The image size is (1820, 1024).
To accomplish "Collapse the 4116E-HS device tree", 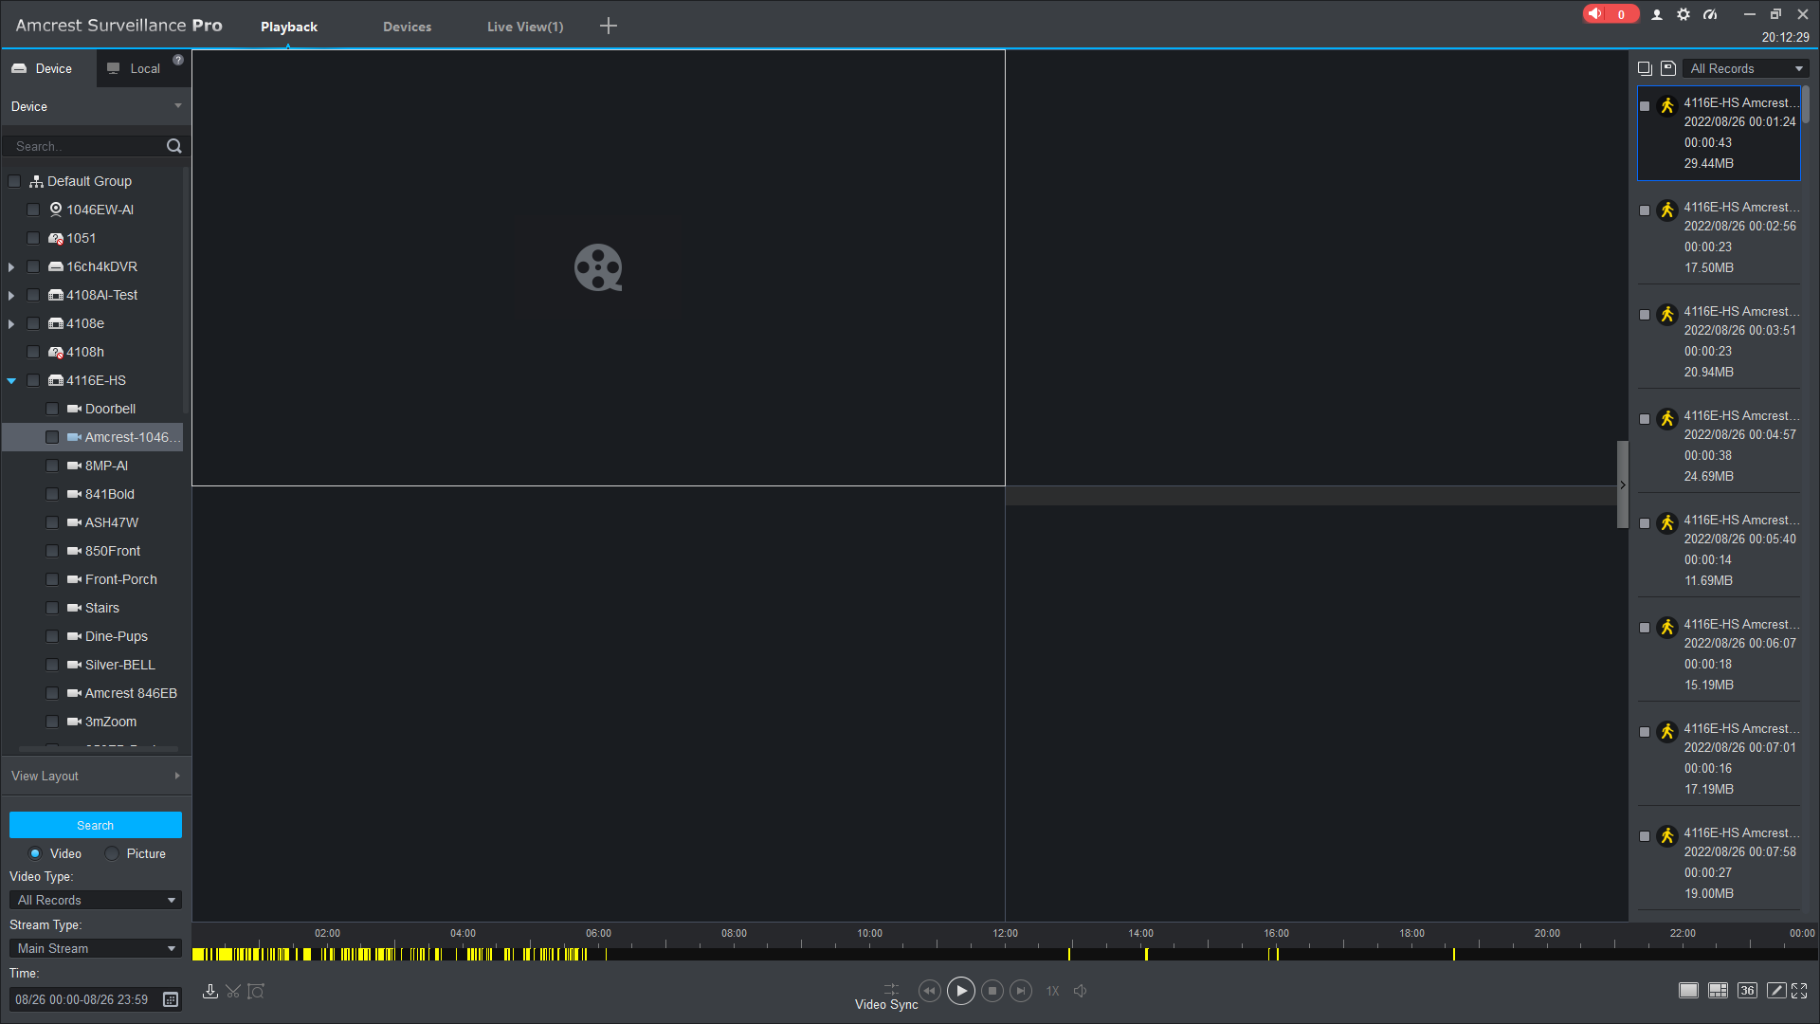I will pyautogui.click(x=11, y=381).
